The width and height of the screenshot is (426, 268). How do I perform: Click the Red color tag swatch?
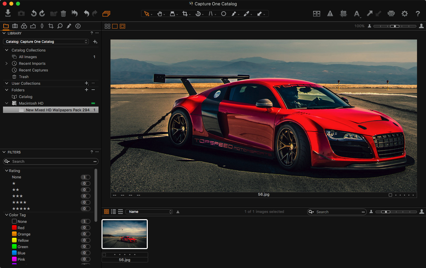(x=14, y=228)
